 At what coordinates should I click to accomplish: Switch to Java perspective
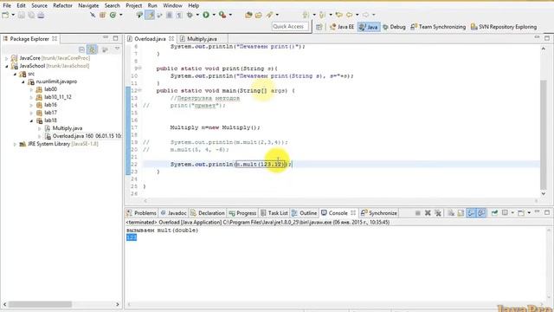point(369,27)
